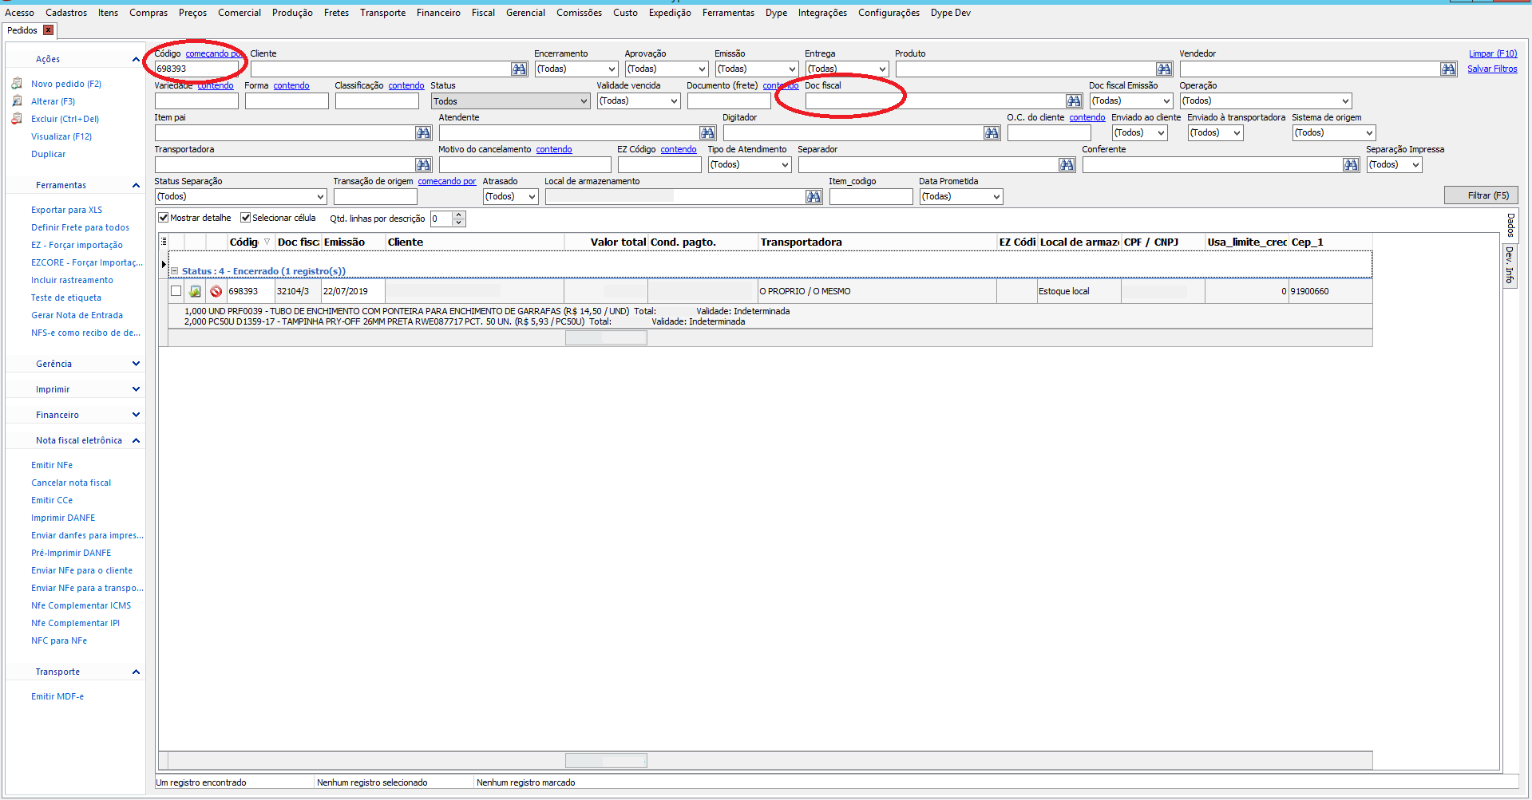Image resolution: width=1532 pixels, height=800 pixels.
Task: Check the row checkbox for order 698393
Action: pyautogui.click(x=176, y=291)
